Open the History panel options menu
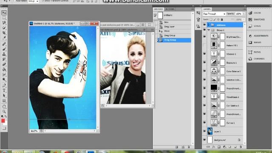 tap(192, 9)
